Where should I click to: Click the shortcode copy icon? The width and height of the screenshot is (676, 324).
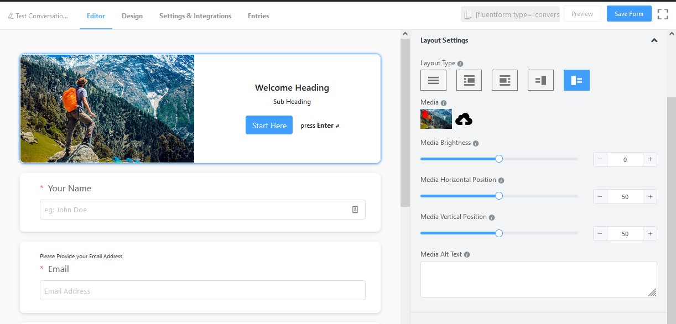coord(468,15)
